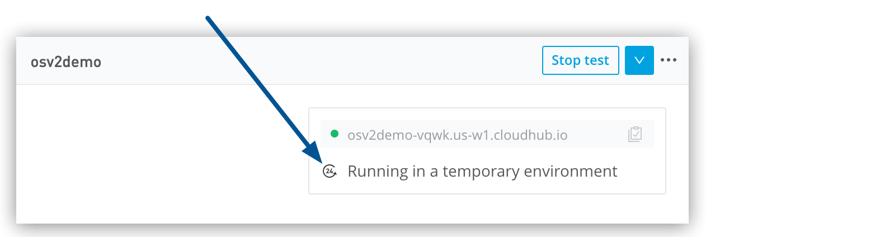
Task: Select the osv2demo application title
Action: (66, 61)
